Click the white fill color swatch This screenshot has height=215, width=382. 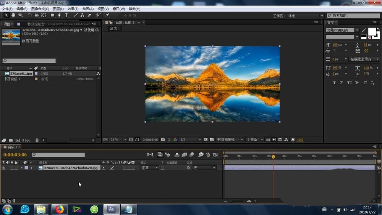click(372, 31)
